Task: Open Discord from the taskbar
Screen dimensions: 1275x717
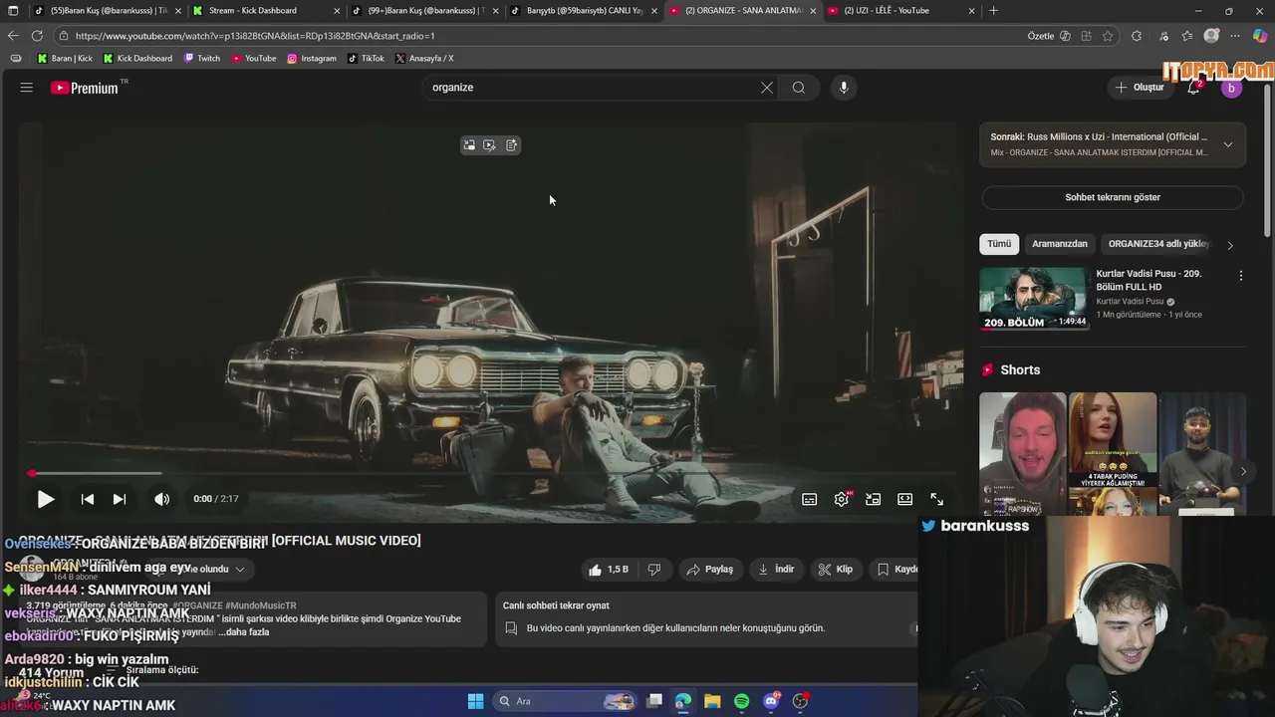Action: (771, 701)
